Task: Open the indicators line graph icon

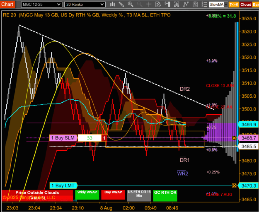Action: pyautogui.click(x=186, y=5)
